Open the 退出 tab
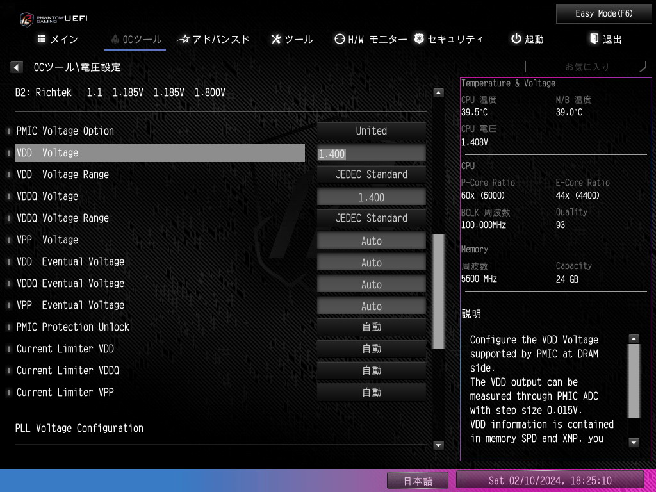This screenshot has width=656, height=492. point(605,39)
